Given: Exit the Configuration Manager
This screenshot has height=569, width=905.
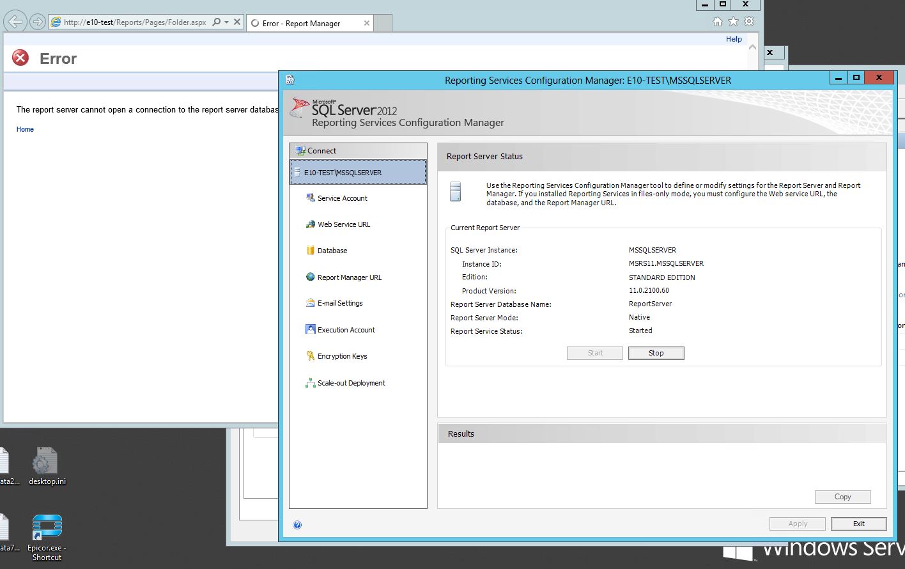Looking at the screenshot, I should pyautogui.click(x=859, y=524).
